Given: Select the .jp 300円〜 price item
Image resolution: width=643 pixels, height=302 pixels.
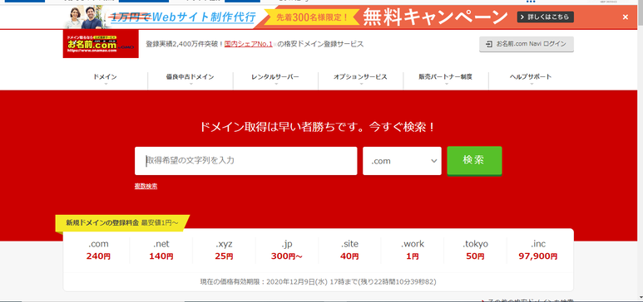Looking at the screenshot, I should click(x=287, y=251).
